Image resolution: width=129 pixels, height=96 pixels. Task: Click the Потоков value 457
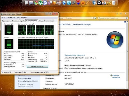[x=46, y=56]
